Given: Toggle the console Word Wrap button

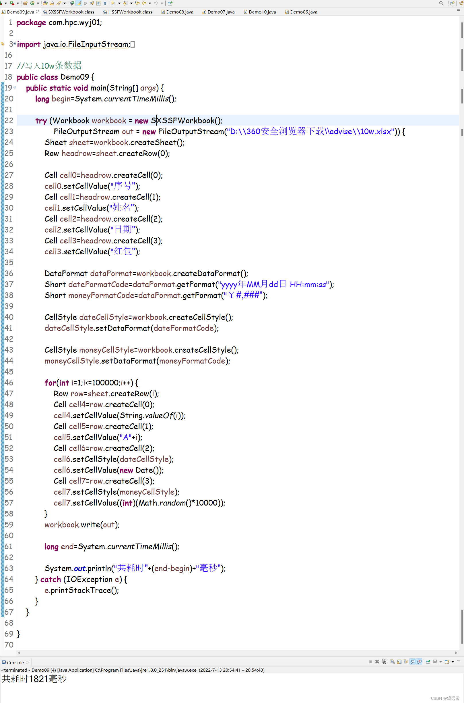Looking at the screenshot, I should coord(406,662).
